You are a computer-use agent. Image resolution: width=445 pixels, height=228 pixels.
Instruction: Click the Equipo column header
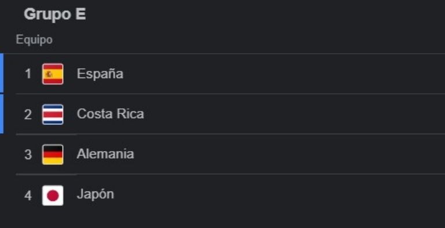[x=34, y=39]
